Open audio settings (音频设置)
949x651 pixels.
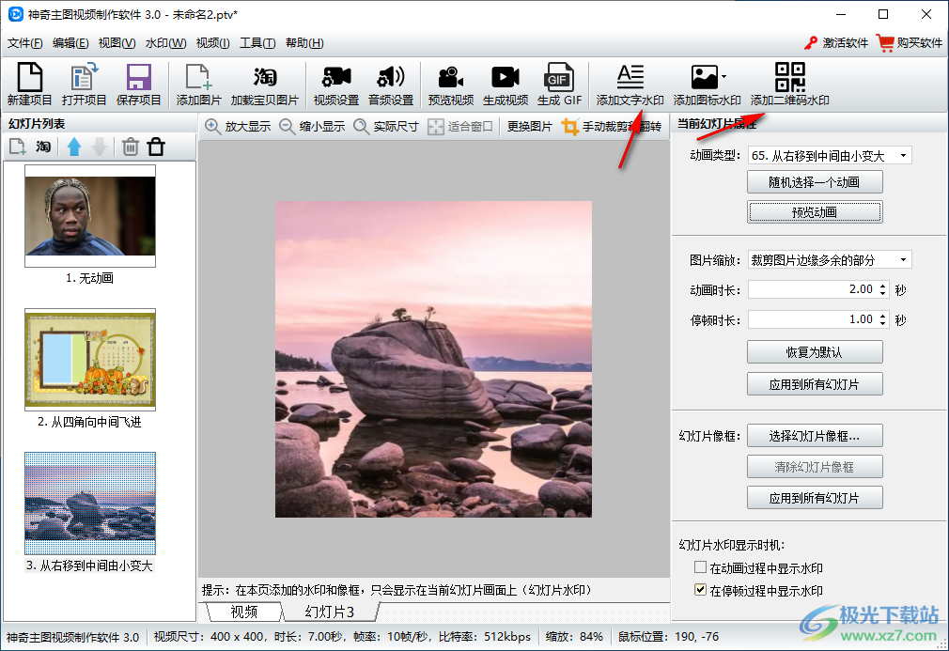point(390,85)
